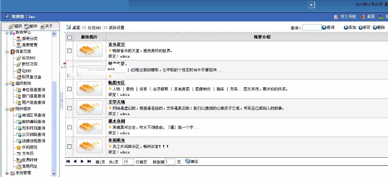This screenshot has height=177, width=388.
Task: Click the 转到第 page number field
Action: pos(170,162)
